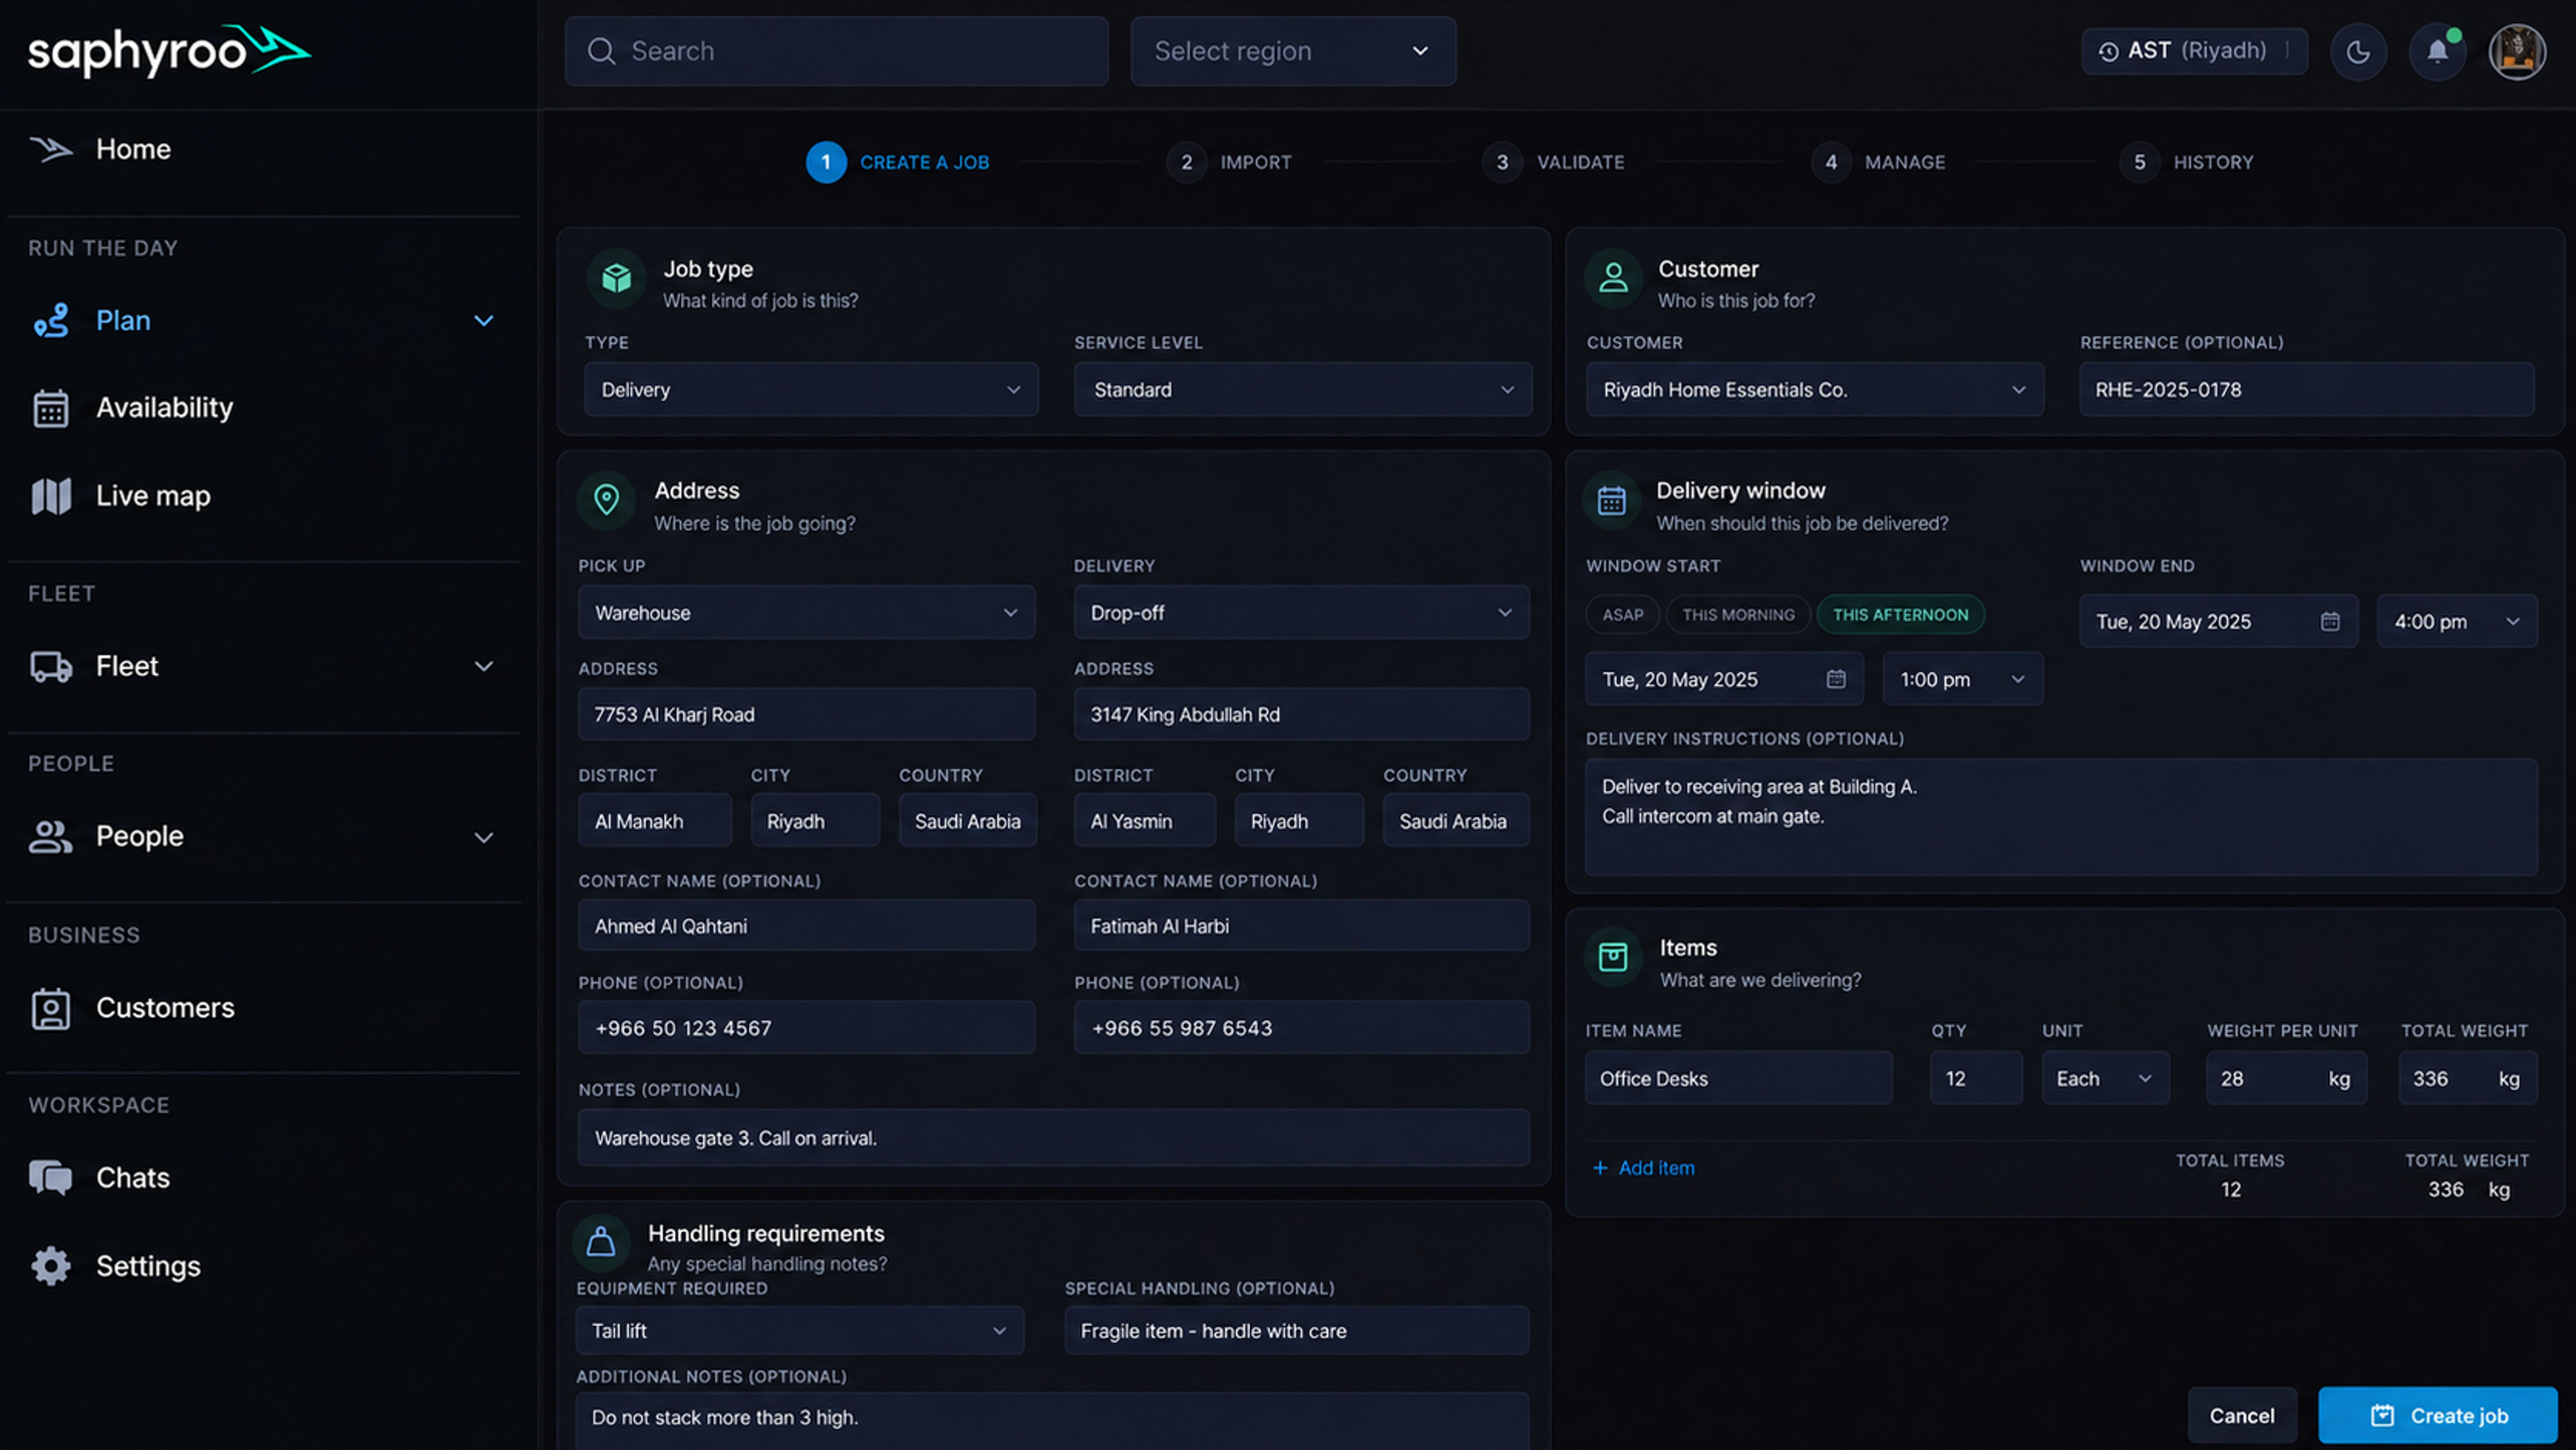The image size is (2576, 1450).
Task: Open the Service Level dropdown
Action: tap(1303, 390)
